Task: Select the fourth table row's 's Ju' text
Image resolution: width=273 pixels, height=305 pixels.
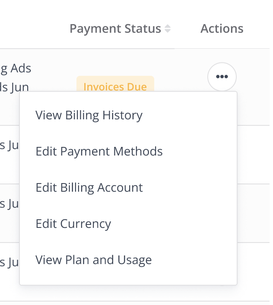Action: pyautogui.click(x=10, y=262)
